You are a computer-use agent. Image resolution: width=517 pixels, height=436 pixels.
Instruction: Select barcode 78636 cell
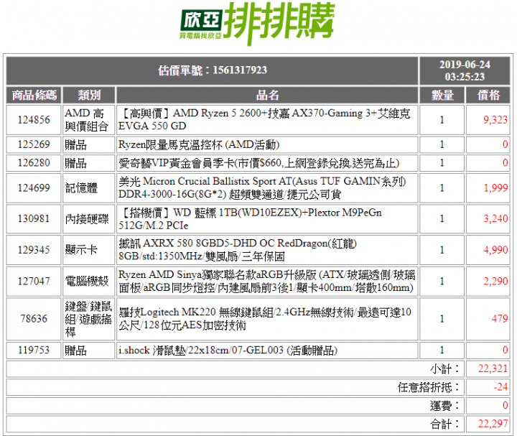[34, 319]
